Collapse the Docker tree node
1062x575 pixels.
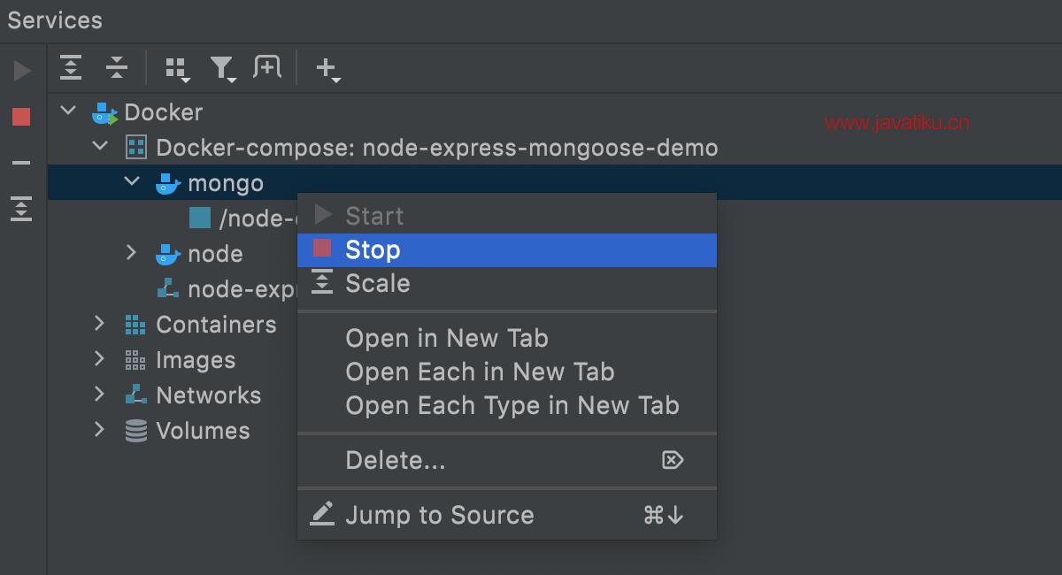[x=67, y=111]
